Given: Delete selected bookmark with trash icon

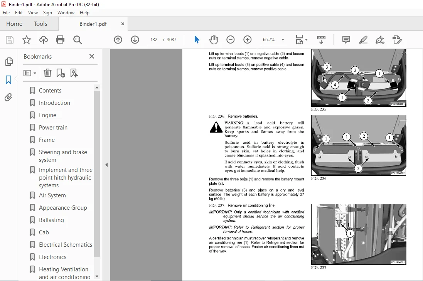Looking at the screenshot, I should tap(47, 73).
